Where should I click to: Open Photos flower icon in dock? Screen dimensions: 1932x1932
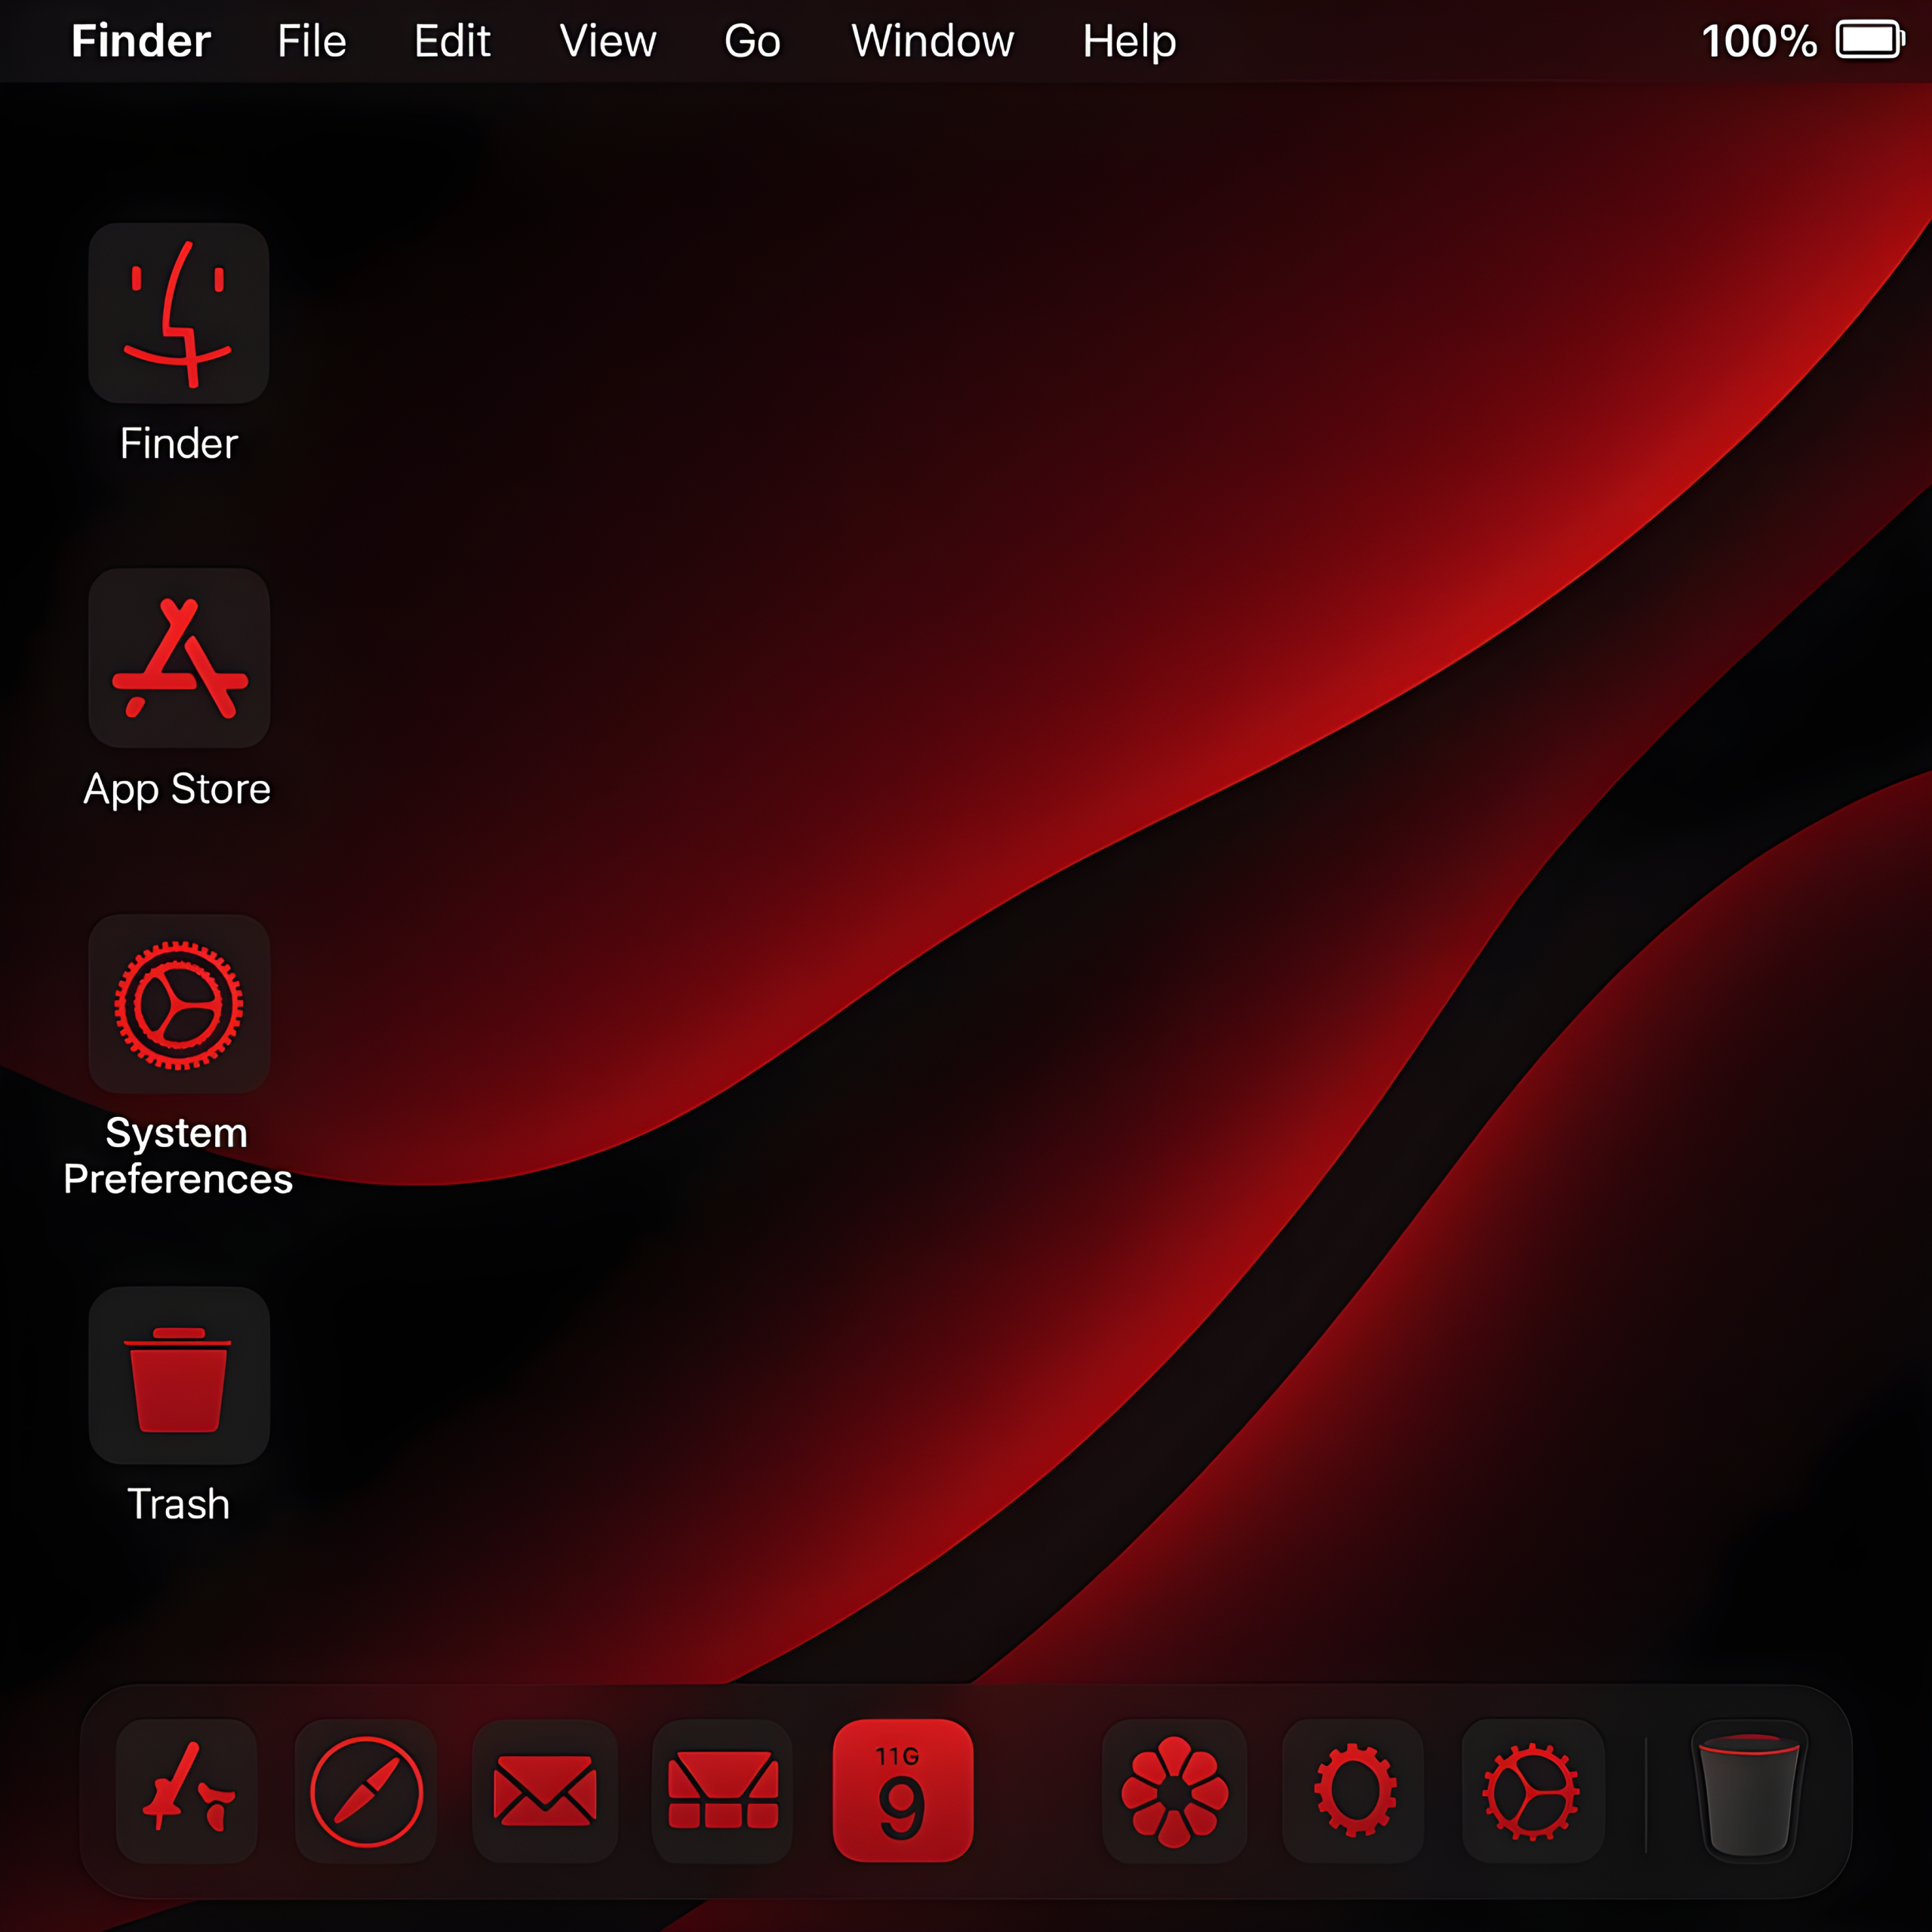pos(1174,1791)
